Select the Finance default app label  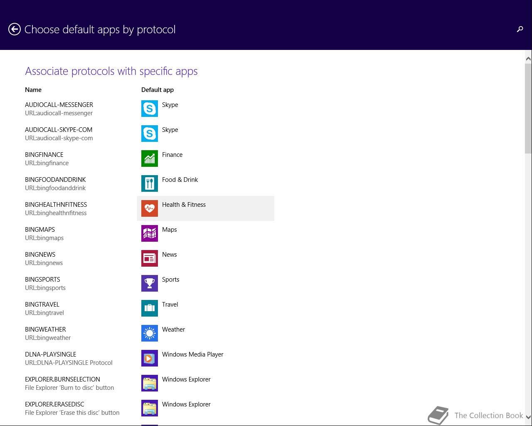172,155
